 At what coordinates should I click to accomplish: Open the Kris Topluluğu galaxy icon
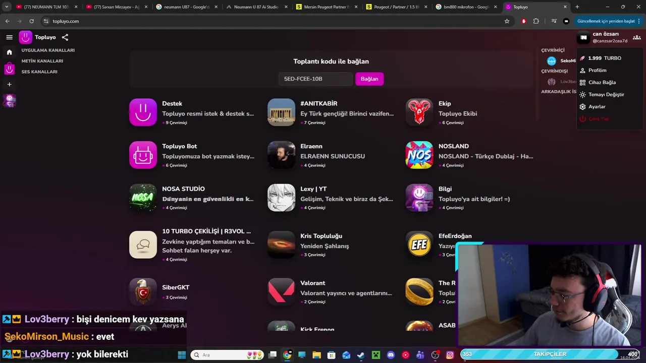pyautogui.click(x=281, y=245)
